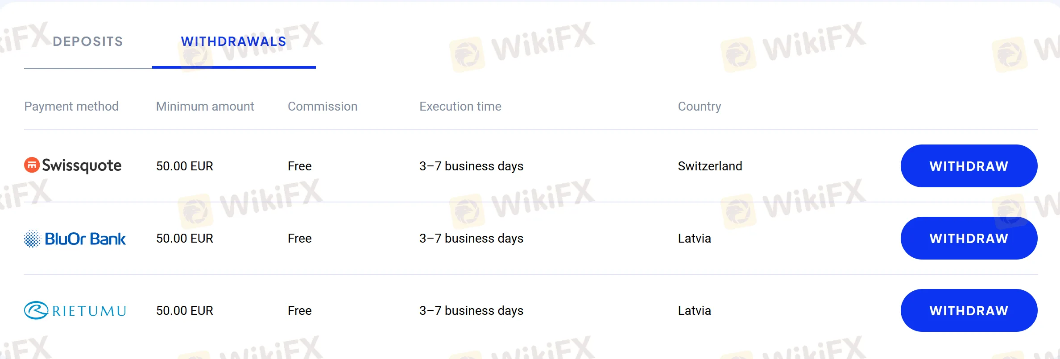Click the BluOr Bank wordmark
1060x359 pixels.
[x=85, y=239]
